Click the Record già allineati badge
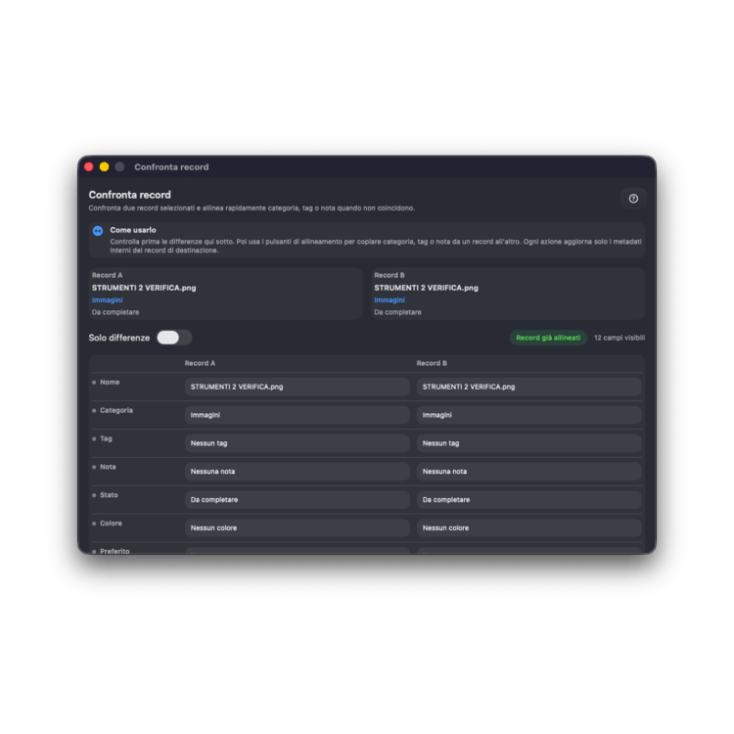The height and width of the screenshot is (734, 734). point(548,338)
